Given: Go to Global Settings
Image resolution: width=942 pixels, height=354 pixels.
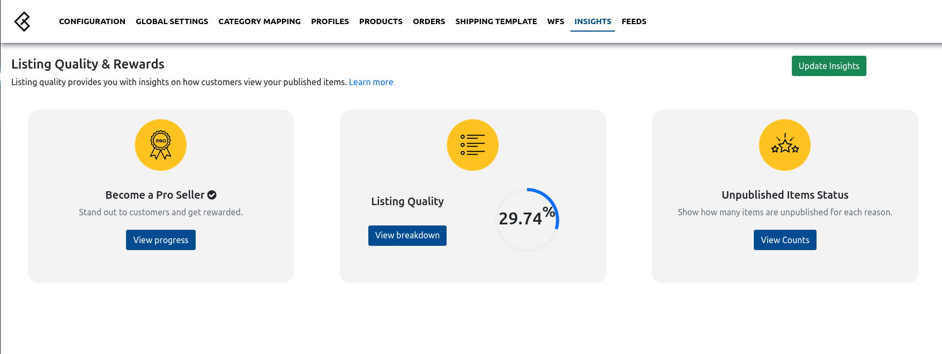Looking at the screenshot, I should 172,21.
